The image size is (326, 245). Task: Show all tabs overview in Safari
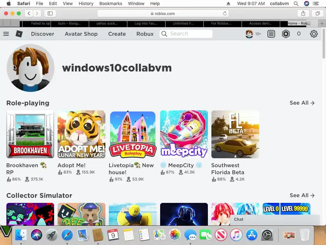tap(317, 13)
